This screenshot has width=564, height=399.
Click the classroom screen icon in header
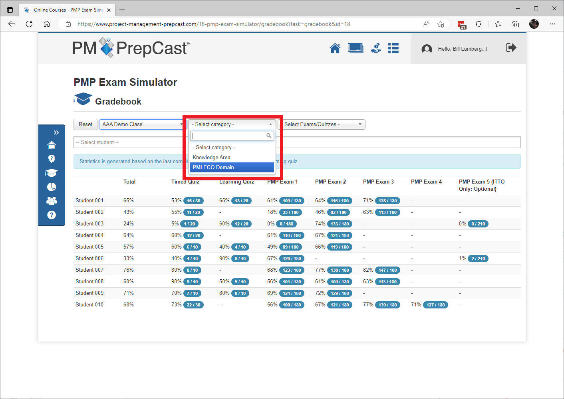click(x=355, y=48)
